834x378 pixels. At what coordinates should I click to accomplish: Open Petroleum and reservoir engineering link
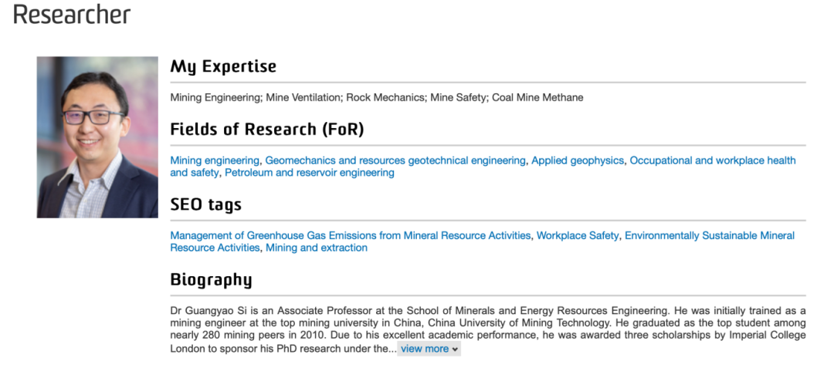[309, 173]
